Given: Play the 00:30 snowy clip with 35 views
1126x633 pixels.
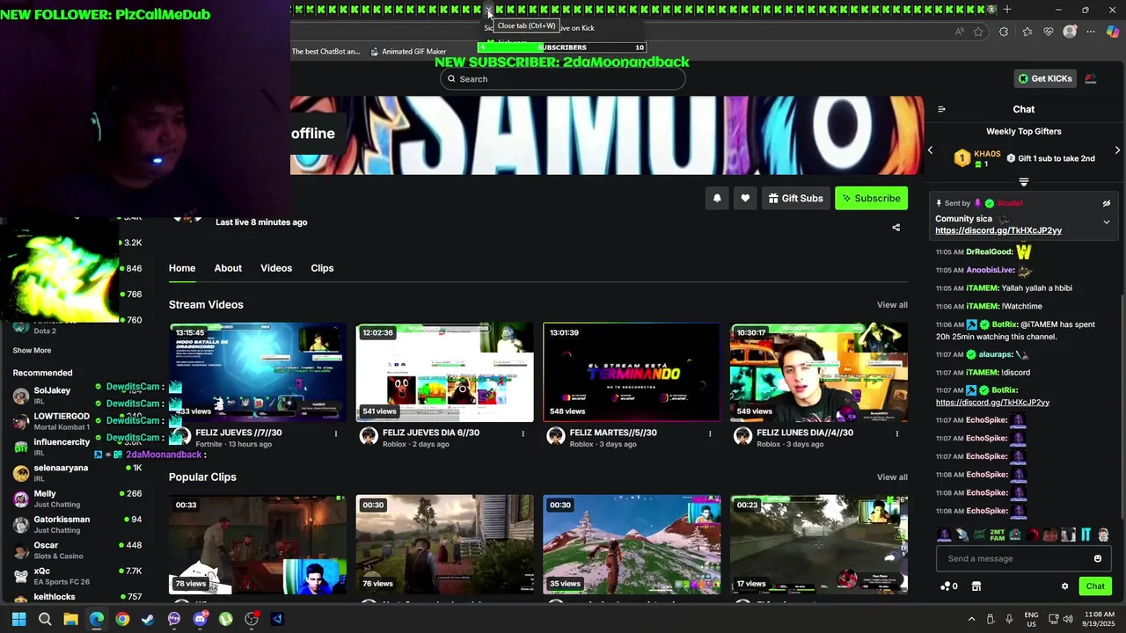Looking at the screenshot, I should pyautogui.click(x=632, y=544).
